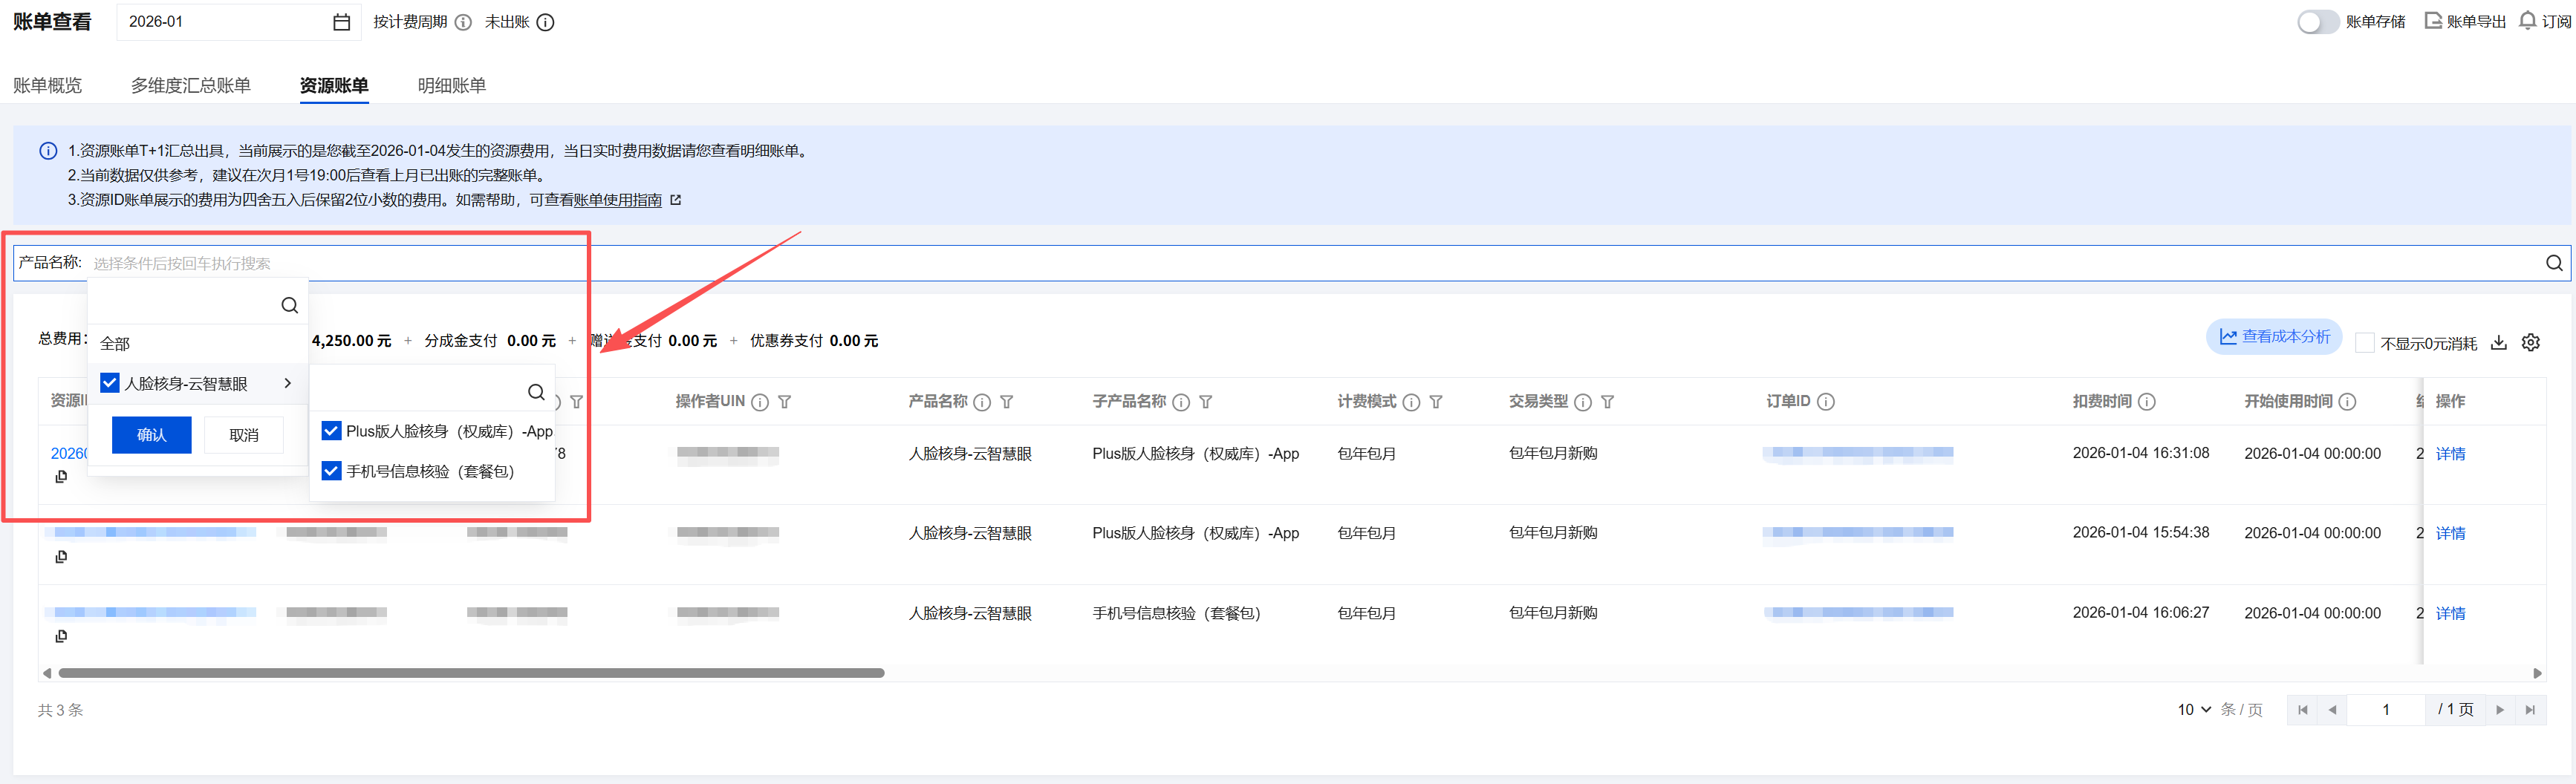
Task: Open the filter for 交易类型 column
Action: click(x=1608, y=402)
